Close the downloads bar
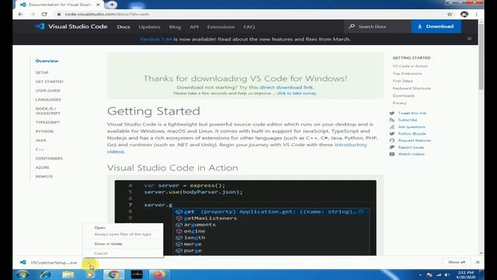This screenshot has height=280, width=497. pyautogui.click(x=478, y=262)
